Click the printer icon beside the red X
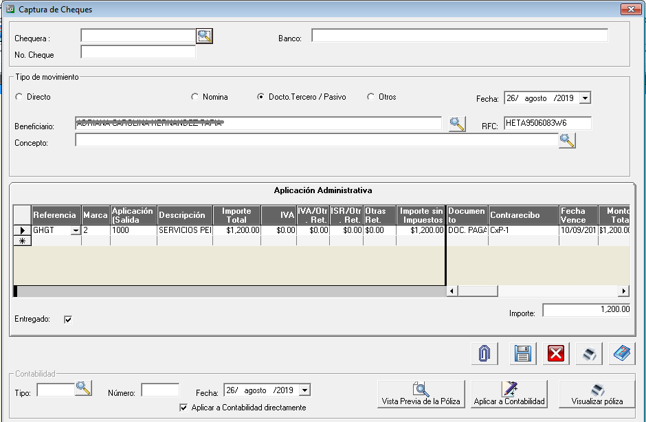This screenshot has height=422, width=646. 588,354
